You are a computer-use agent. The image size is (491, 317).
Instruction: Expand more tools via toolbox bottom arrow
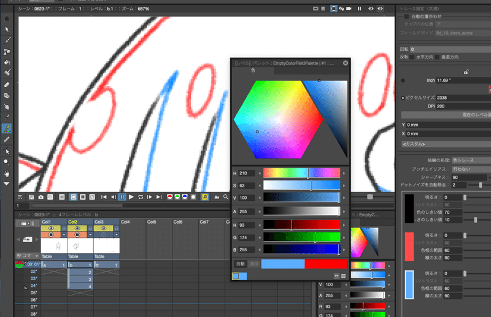pyautogui.click(x=7, y=184)
